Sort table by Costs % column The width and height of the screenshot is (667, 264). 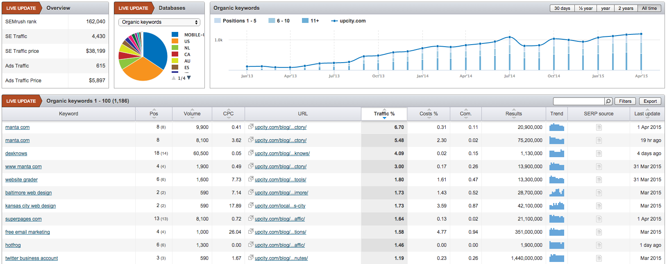pyautogui.click(x=429, y=114)
